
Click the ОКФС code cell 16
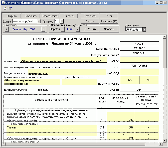149,80
